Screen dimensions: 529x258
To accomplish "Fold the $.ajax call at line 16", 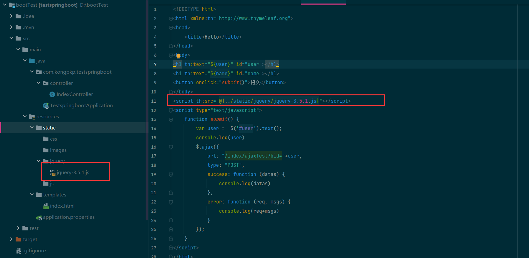I will click(171, 147).
